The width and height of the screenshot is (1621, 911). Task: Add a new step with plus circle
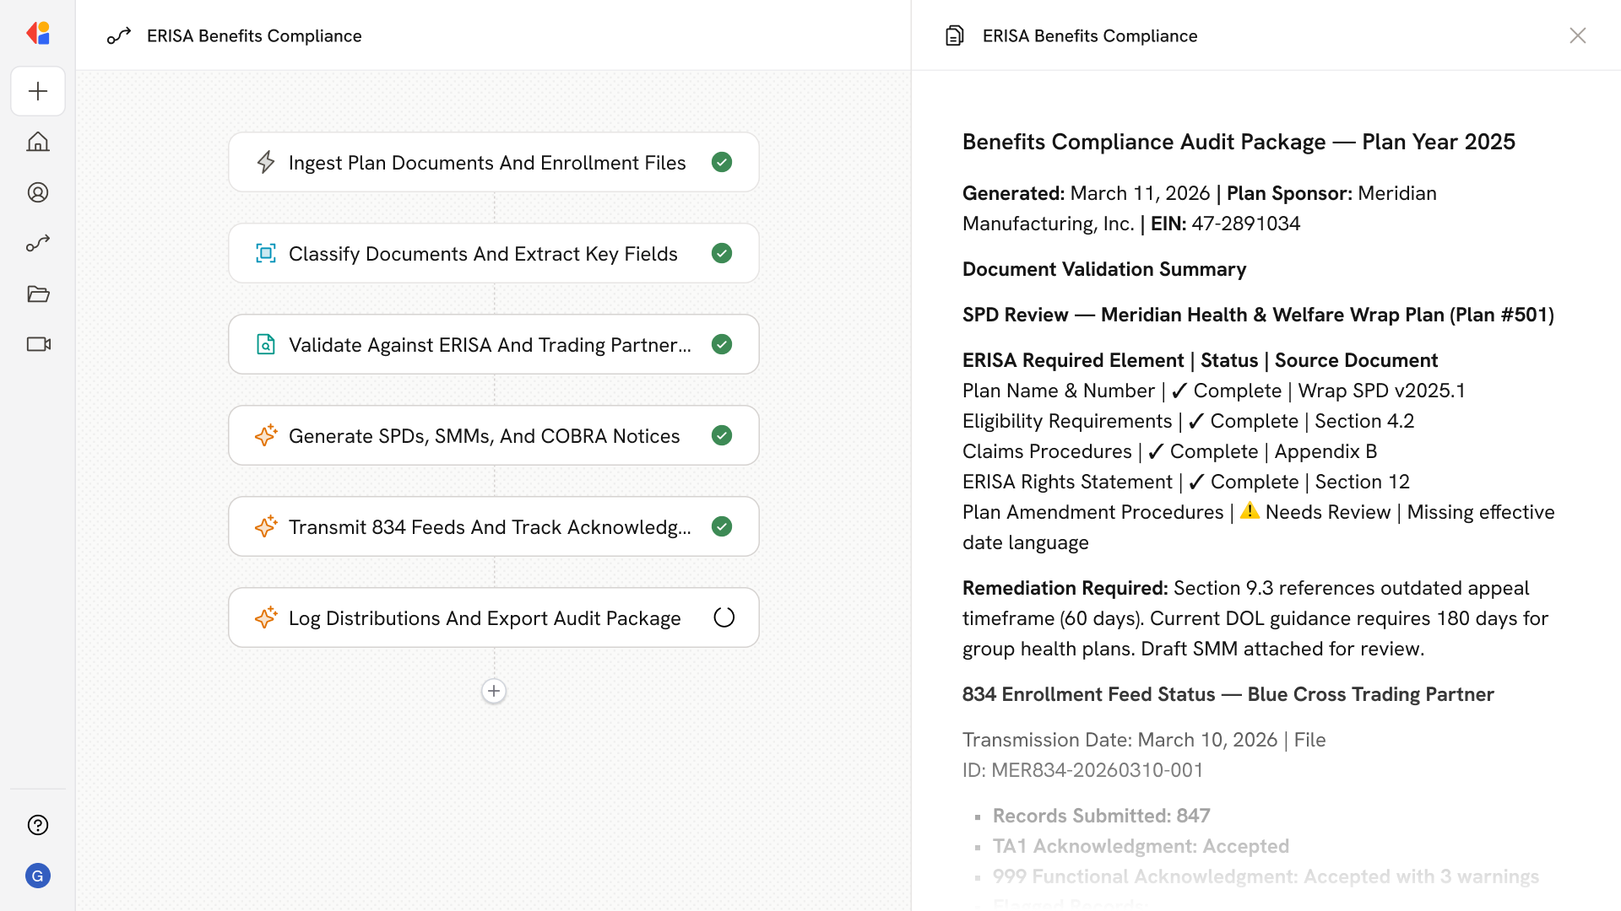(494, 691)
